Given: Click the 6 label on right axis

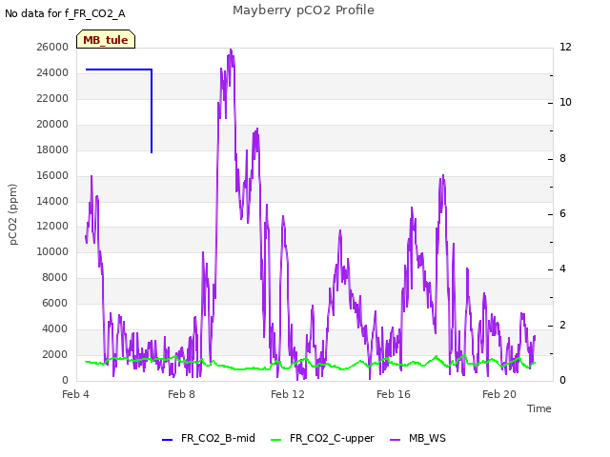Looking at the screenshot, I should [562, 213].
